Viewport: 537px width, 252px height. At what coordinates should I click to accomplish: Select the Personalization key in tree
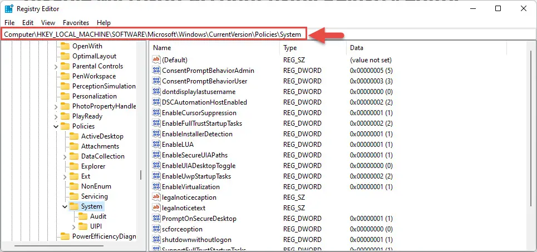click(x=95, y=96)
